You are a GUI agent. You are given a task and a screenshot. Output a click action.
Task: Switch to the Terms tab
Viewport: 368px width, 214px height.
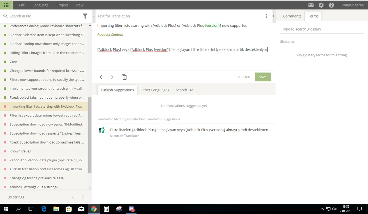(x=313, y=16)
